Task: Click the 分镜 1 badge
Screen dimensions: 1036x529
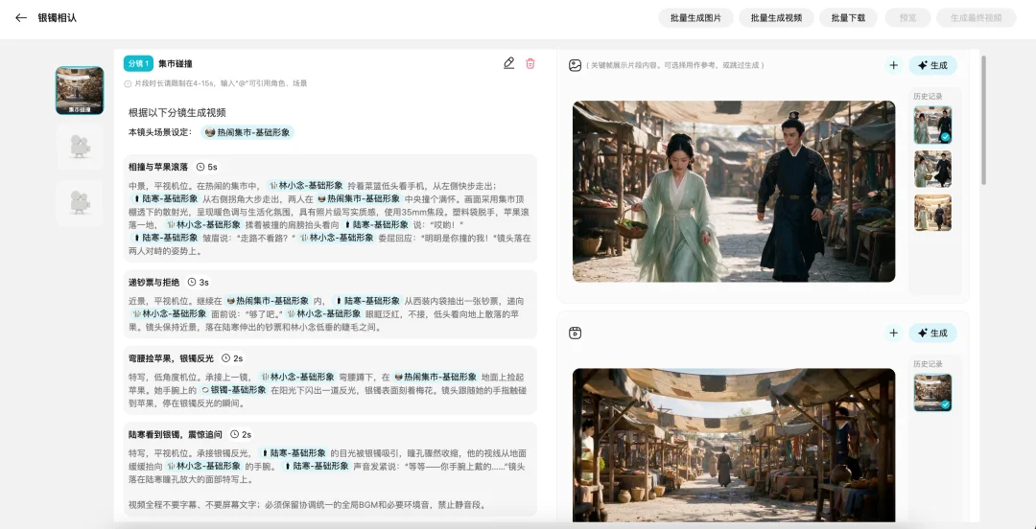Action: click(x=138, y=63)
